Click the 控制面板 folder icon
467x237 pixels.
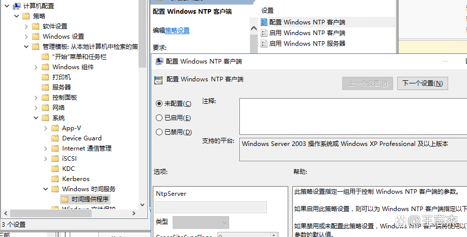45,97
